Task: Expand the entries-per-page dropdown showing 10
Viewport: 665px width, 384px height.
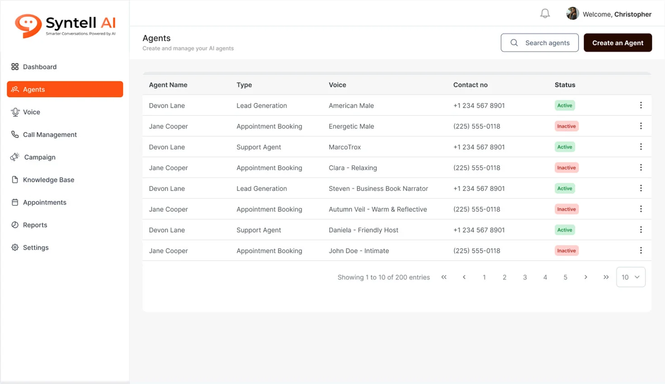Action: pos(631,277)
